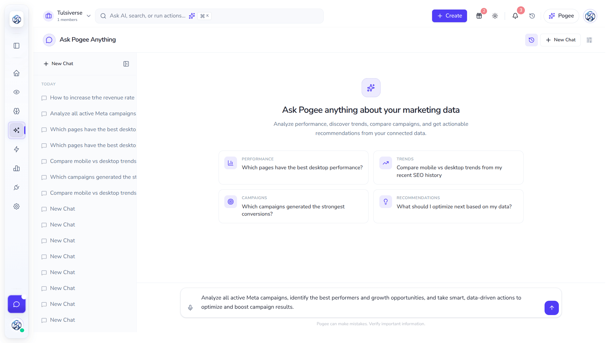
Task: Click the Create button
Action: point(449,16)
